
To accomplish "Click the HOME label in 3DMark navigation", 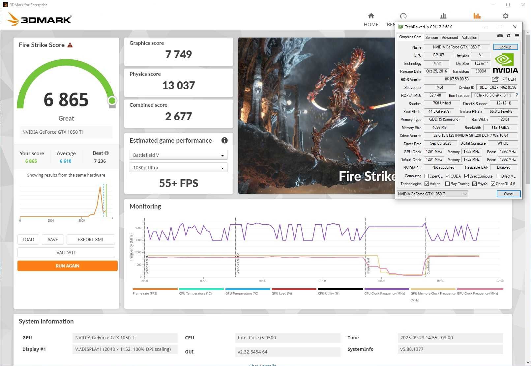I will click(371, 24).
